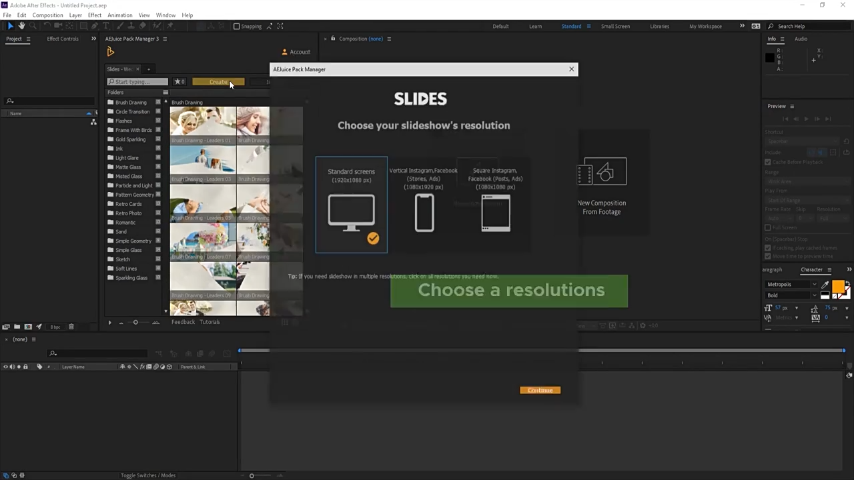Adjust AEJuice thumbnail size slider
Screen dimensions: 854x480
(x=135, y=323)
